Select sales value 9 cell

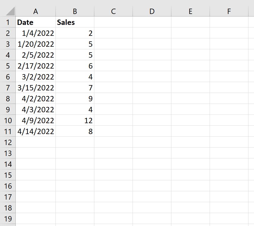pos(75,99)
